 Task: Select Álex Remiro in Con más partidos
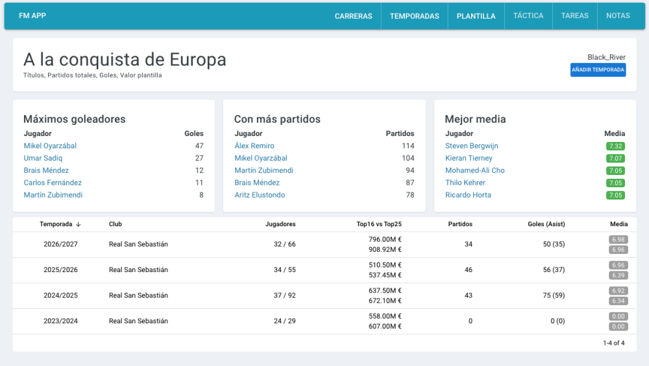pos(254,146)
